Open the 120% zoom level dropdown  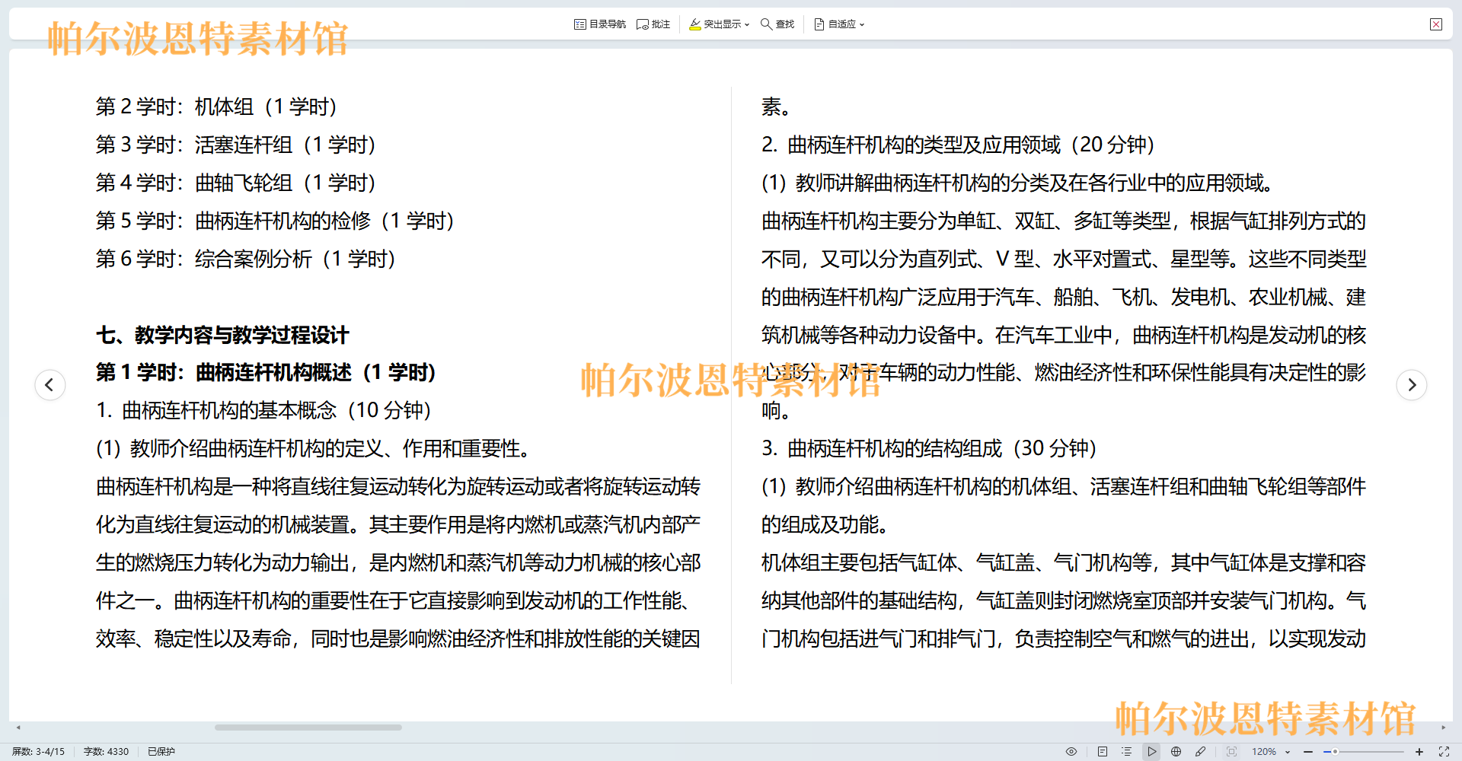[x=1271, y=751]
